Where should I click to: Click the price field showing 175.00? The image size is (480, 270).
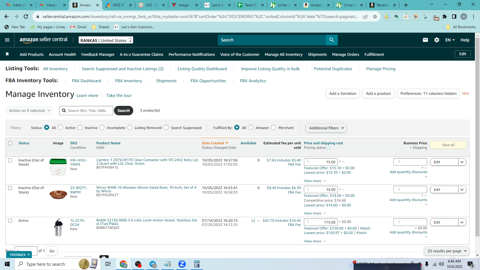tap(321, 222)
